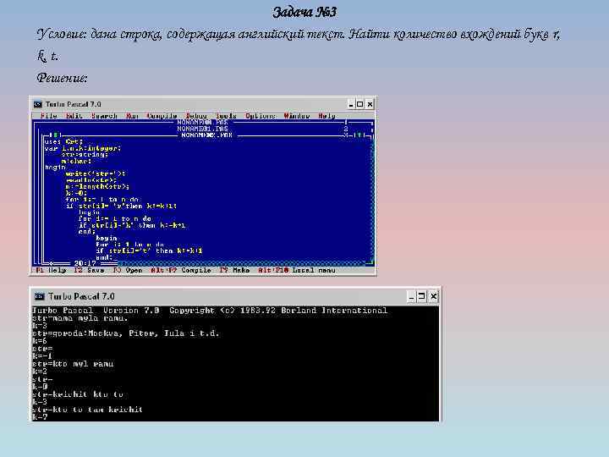
Task: Open the Compile menu
Action: pos(162,116)
